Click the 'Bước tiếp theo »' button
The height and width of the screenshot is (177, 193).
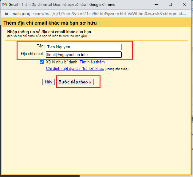(x=75, y=82)
